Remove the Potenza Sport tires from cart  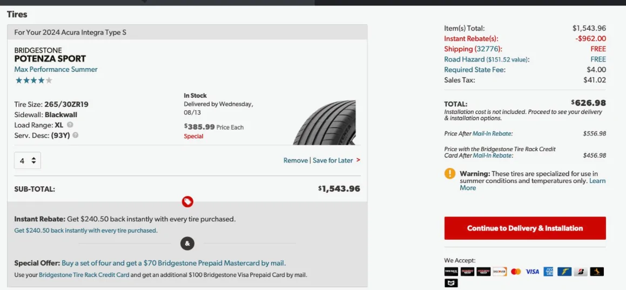click(295, 160)
